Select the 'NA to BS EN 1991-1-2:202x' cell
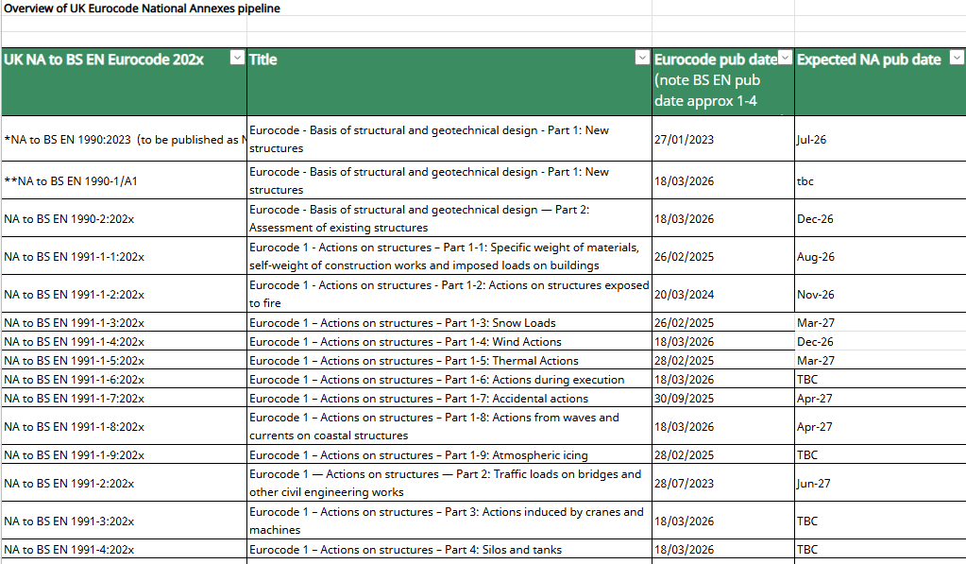This screenshot has height=564, width=966. (x=124, y=294)
